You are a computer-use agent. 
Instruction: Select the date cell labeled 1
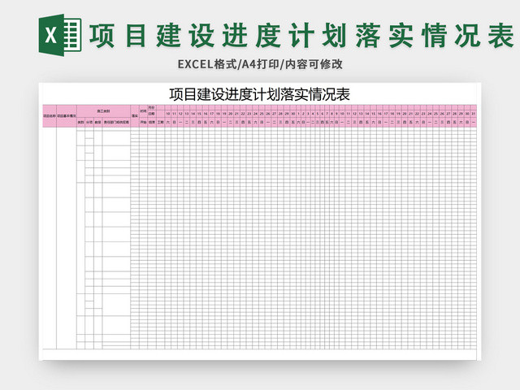pyautogui.click(x=298, y=114)
